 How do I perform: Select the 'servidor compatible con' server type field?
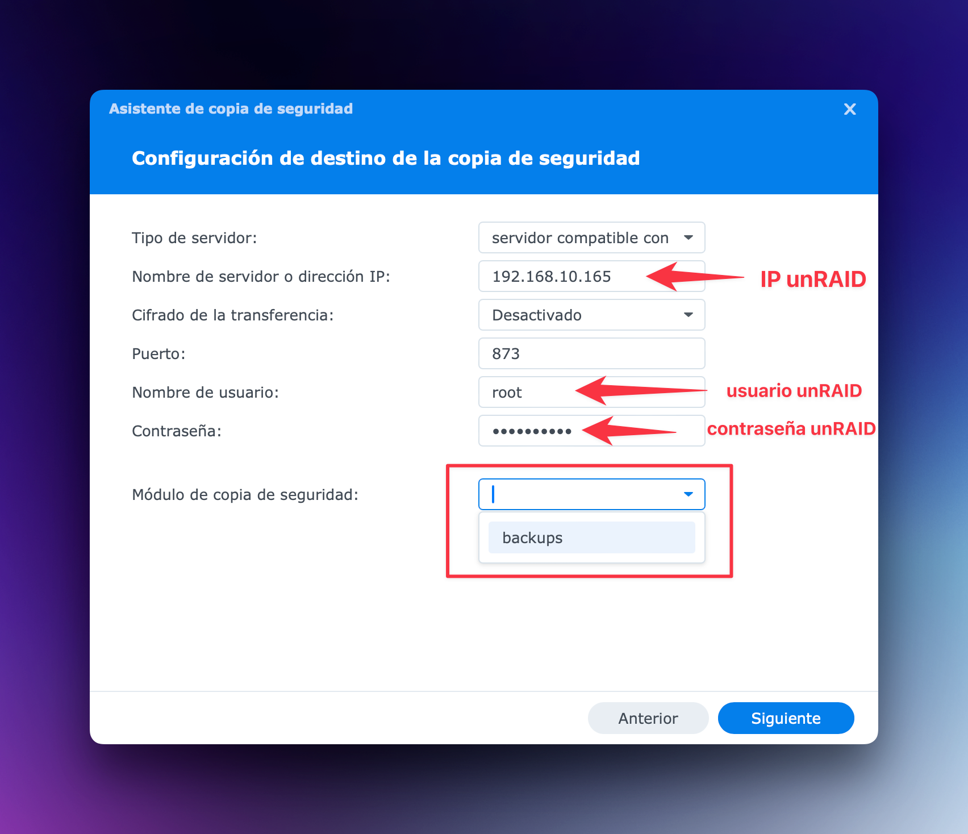(x=592, y=237)
